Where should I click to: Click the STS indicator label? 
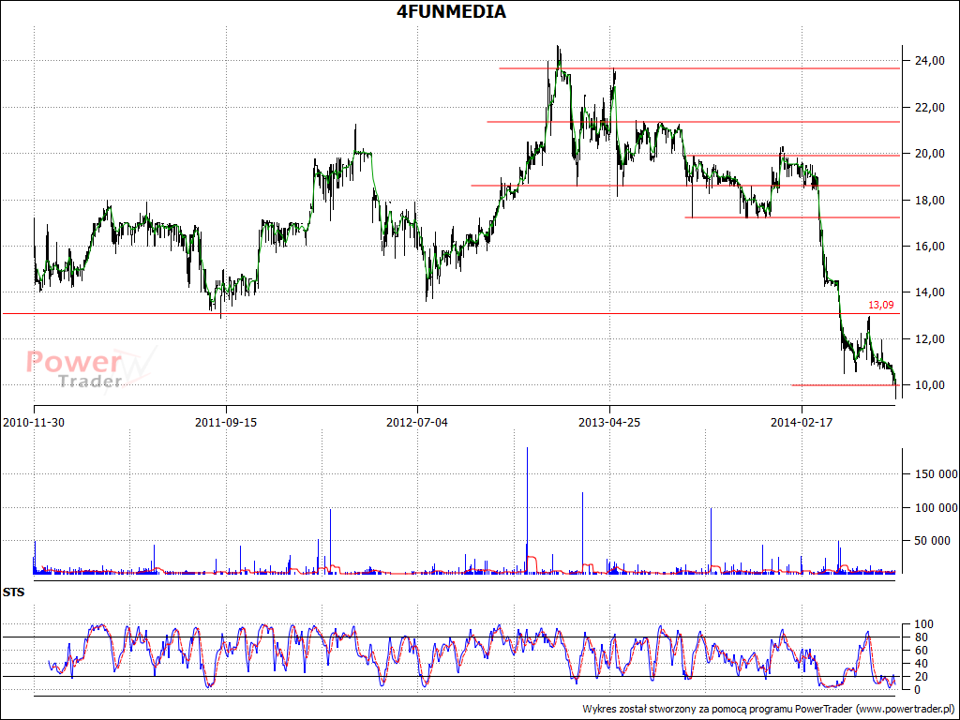[13, 592]
